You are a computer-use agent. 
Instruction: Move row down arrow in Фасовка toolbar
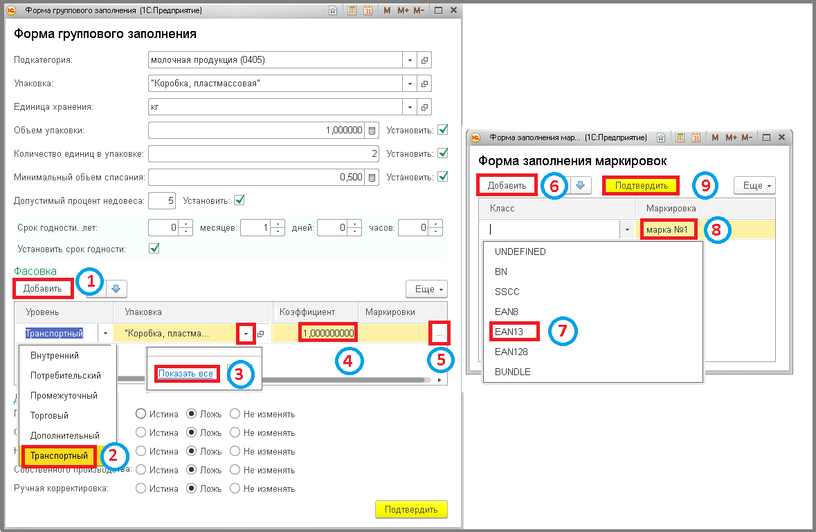(116, 289)
